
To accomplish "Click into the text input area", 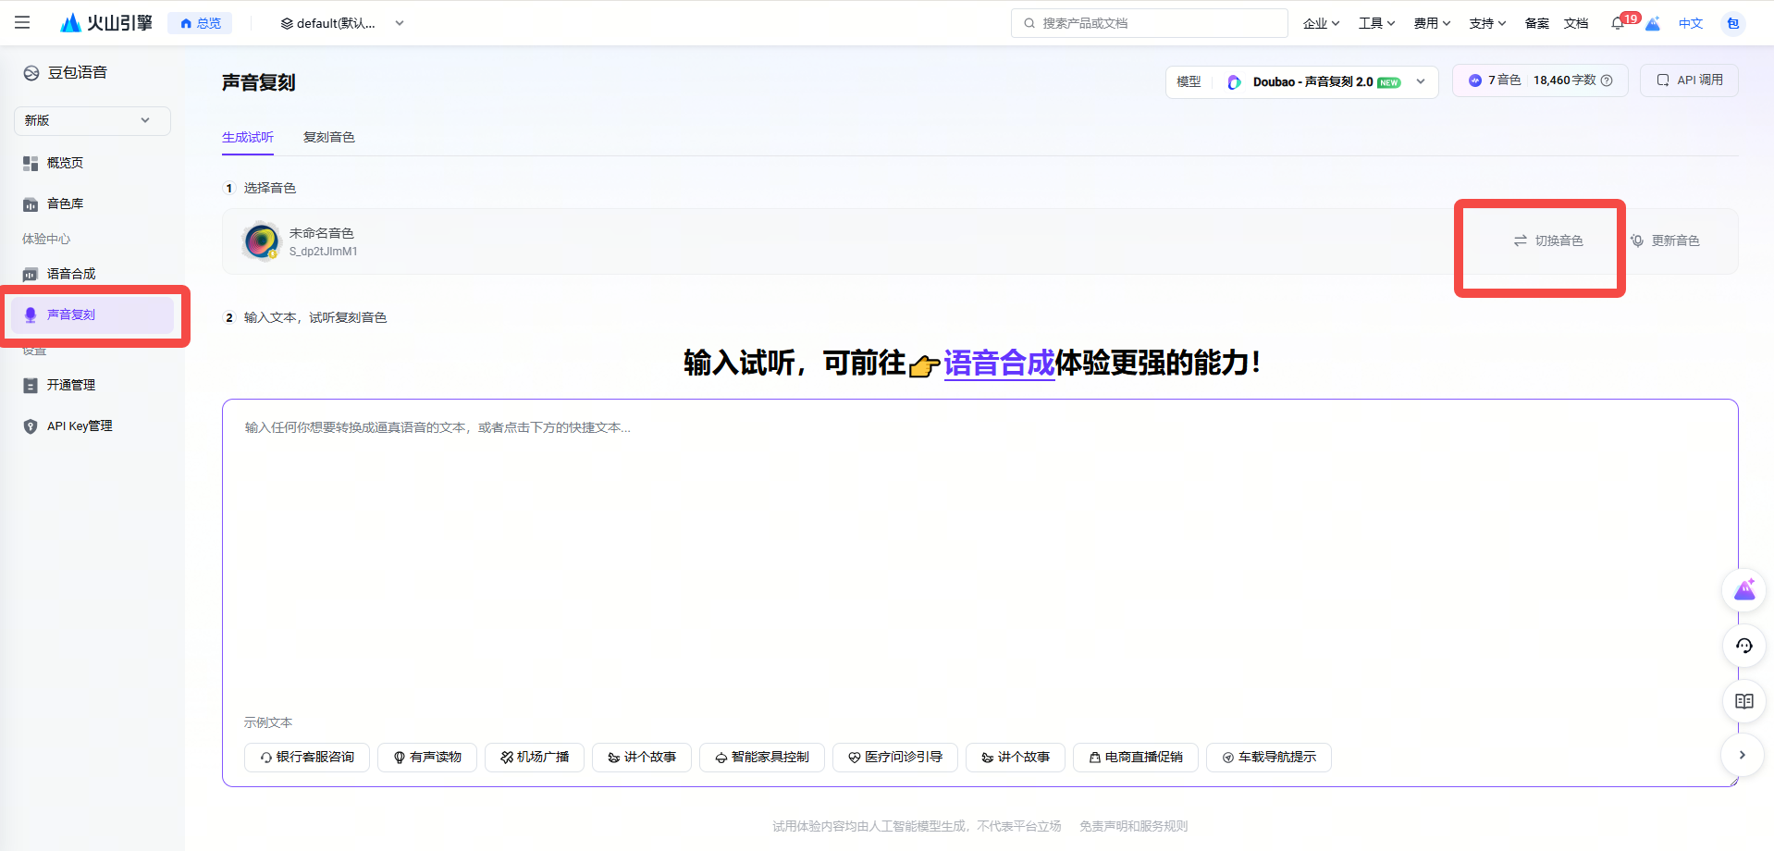I will click(979, 555).
